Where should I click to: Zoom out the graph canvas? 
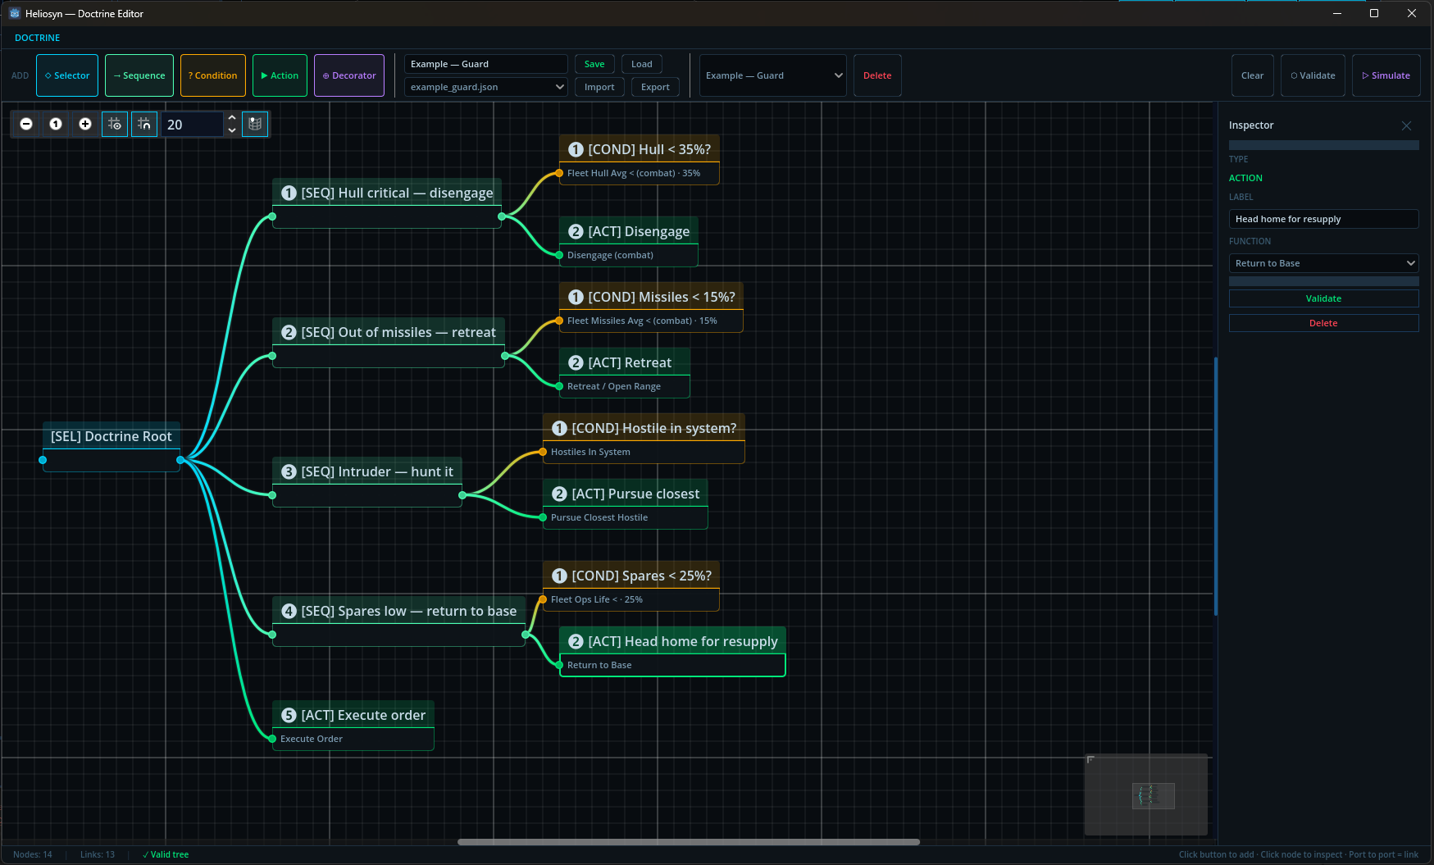[26, 124]
